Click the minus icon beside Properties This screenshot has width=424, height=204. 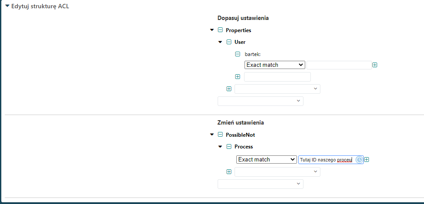tap(220, 30)
